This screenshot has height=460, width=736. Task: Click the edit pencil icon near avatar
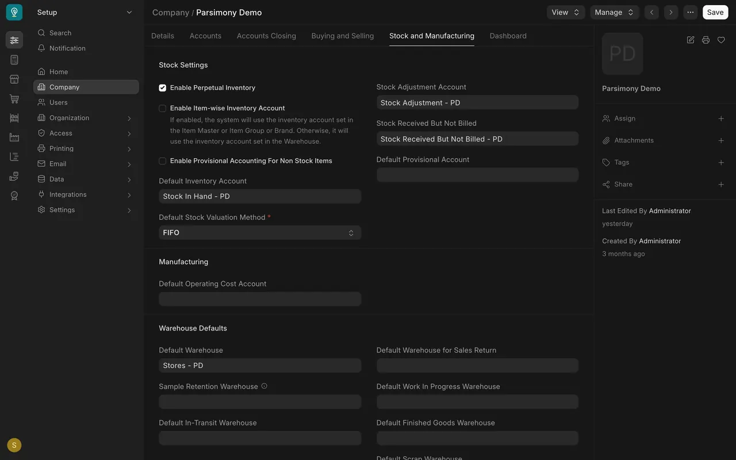[x=691, y=40]
